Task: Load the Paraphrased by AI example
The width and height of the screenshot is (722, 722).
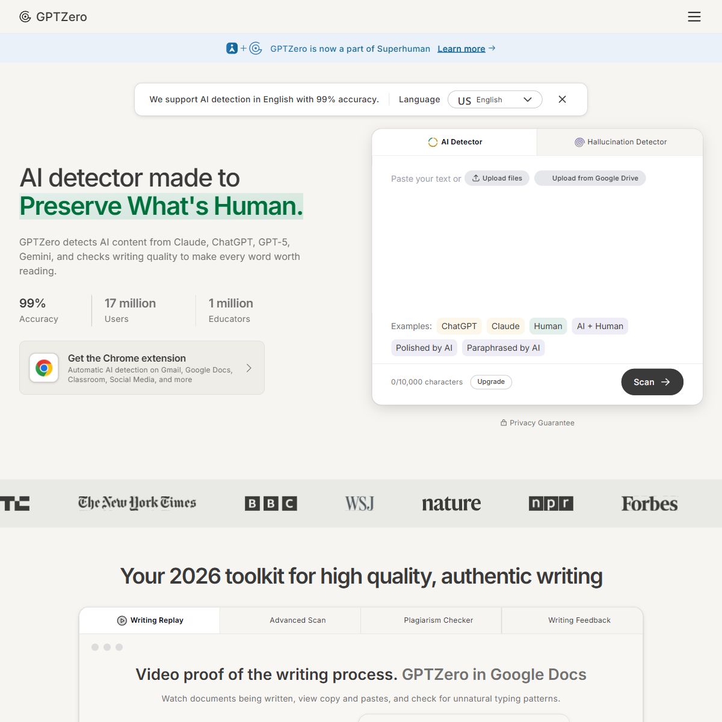Action: point(504,348)
